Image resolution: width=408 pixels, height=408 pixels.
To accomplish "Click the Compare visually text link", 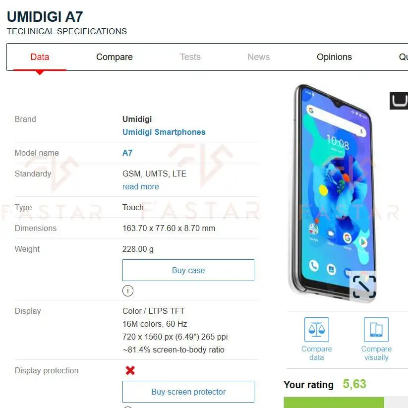I will click(x=376, y=353).
